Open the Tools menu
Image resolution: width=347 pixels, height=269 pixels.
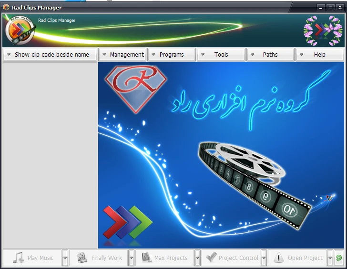pos(221,55)
